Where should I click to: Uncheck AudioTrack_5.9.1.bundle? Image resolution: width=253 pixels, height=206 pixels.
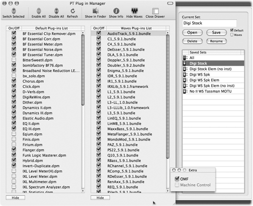(x=99, y=33)
